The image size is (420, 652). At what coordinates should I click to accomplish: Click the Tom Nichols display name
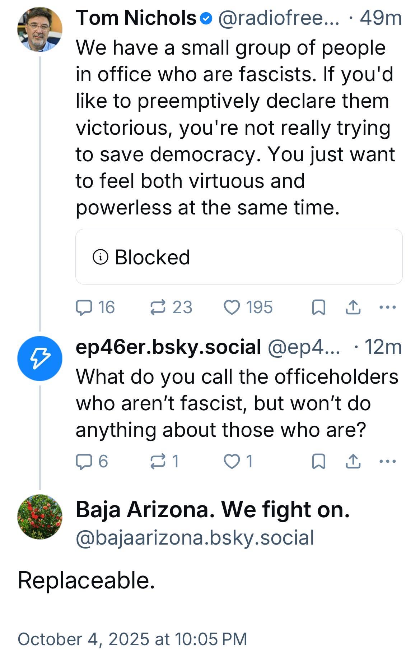136,18
